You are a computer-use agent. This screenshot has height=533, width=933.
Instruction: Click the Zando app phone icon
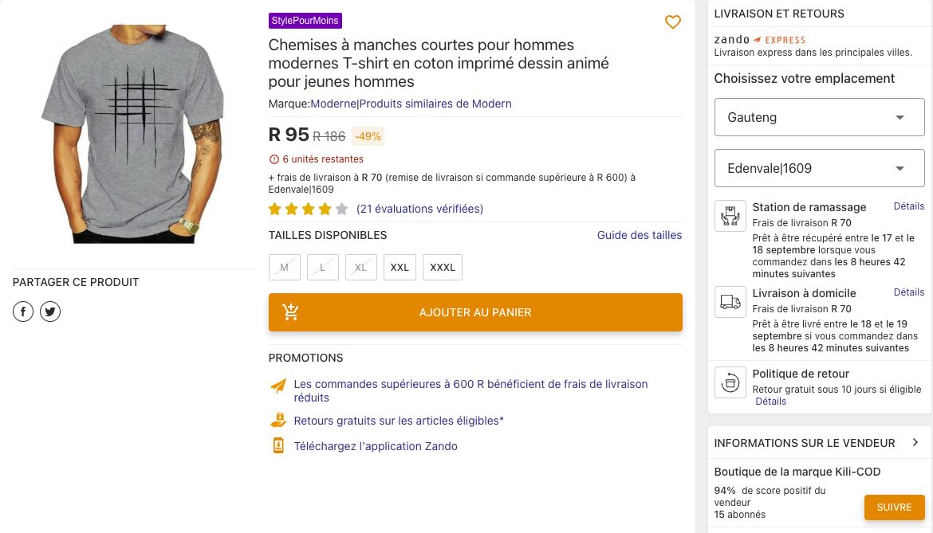[278, 445]
